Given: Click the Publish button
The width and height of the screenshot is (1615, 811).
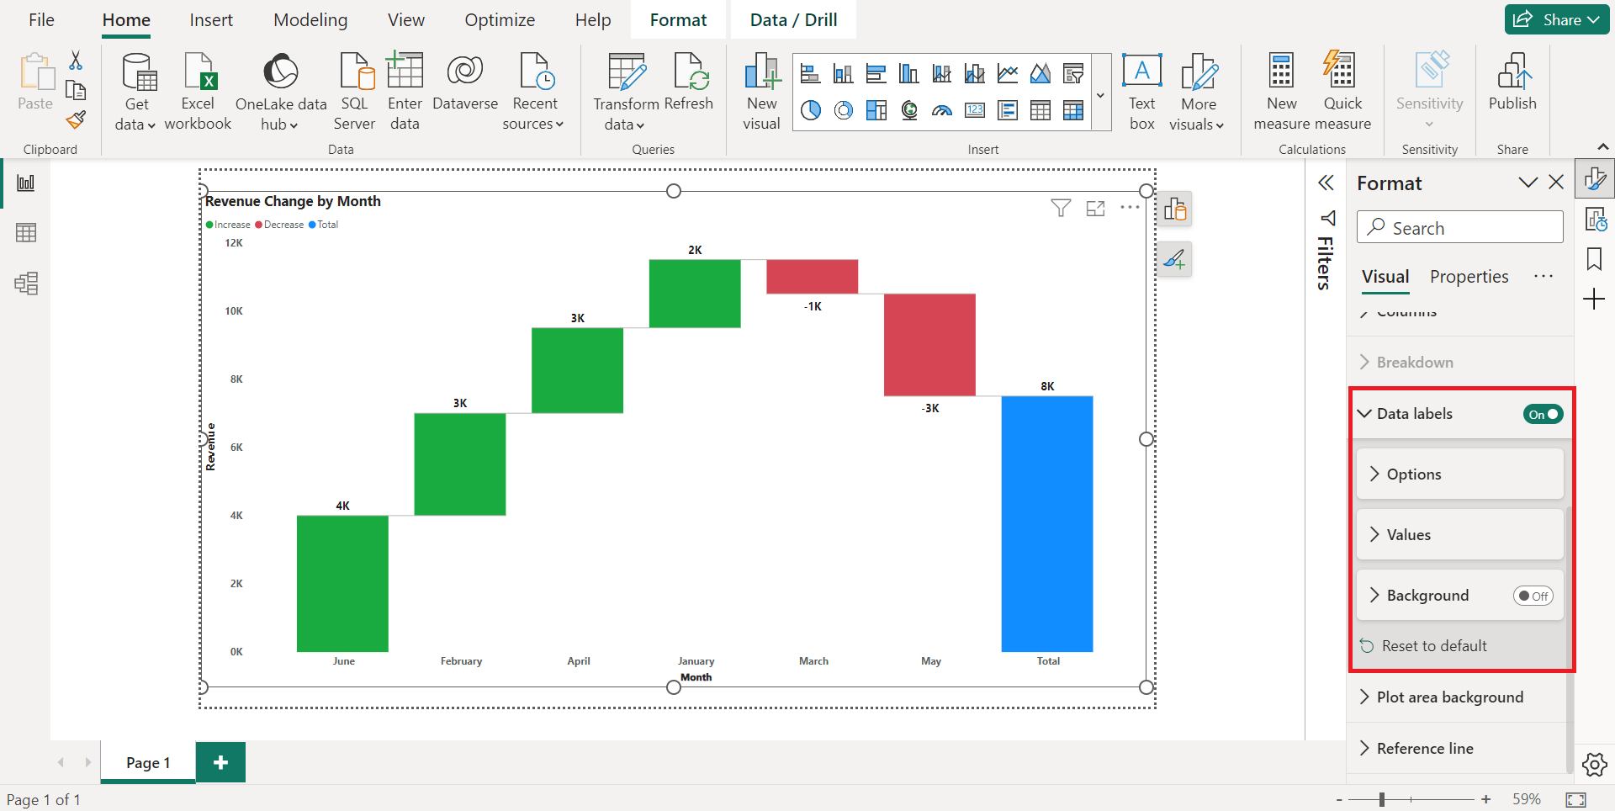Looking at the screenshot, I should (1512, 82).
